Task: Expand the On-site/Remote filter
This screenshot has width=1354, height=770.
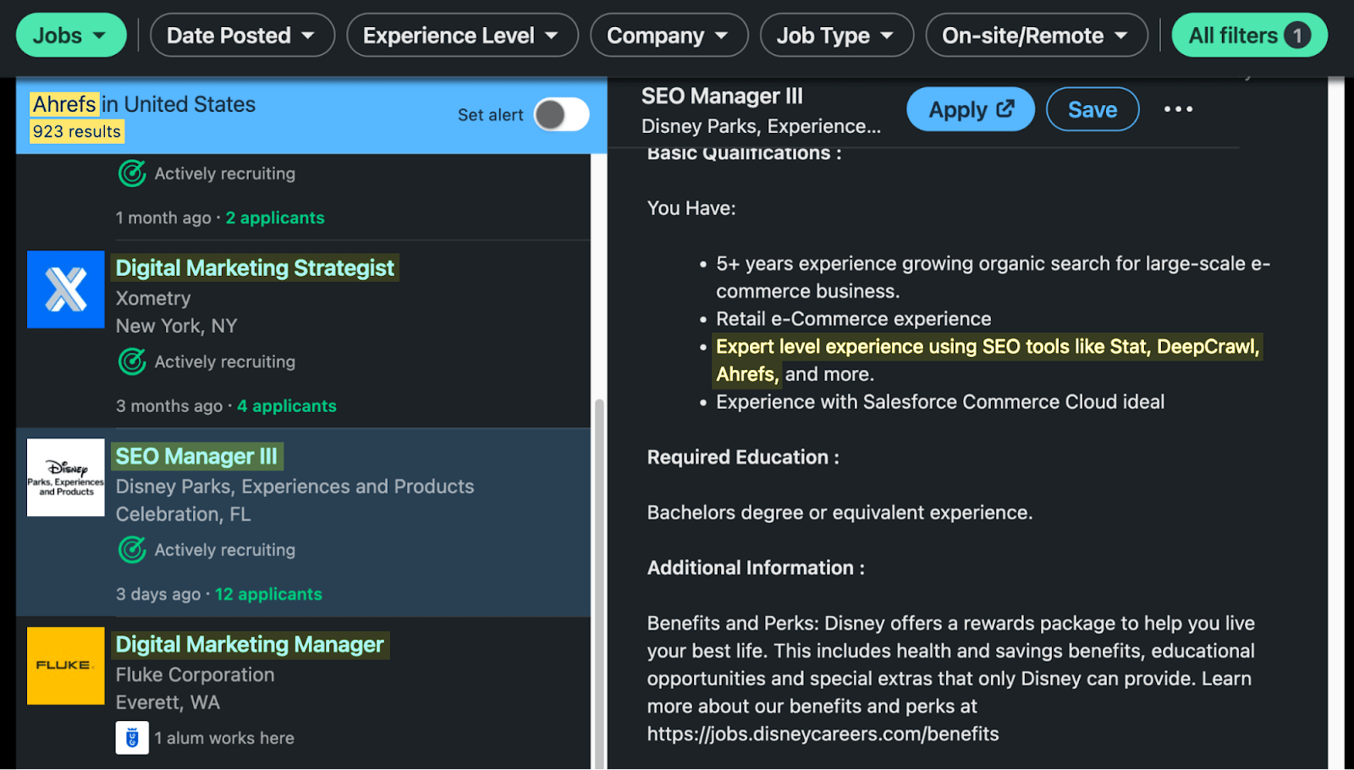Action: (1036, 35)
